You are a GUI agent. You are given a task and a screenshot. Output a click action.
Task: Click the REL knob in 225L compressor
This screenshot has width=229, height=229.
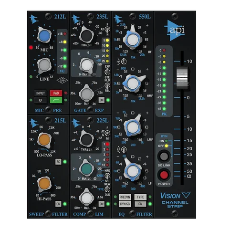point(86,198)
